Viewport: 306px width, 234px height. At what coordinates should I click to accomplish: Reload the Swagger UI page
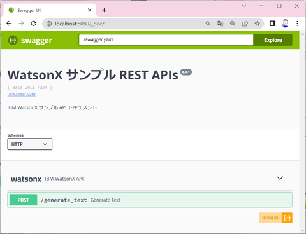[34, 24]
